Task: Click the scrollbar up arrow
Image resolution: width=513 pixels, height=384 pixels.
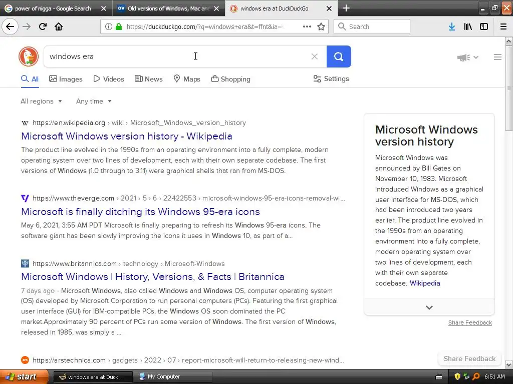Action: click(x=508, y=41)
